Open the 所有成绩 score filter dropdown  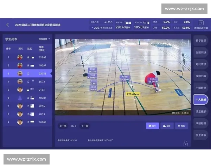pyautogui.click(x=44, y=39)
